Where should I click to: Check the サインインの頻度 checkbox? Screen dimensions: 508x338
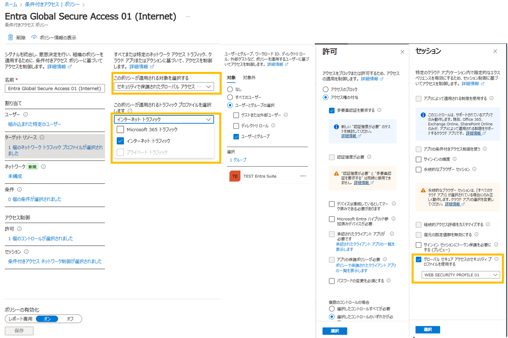[419, 159]
